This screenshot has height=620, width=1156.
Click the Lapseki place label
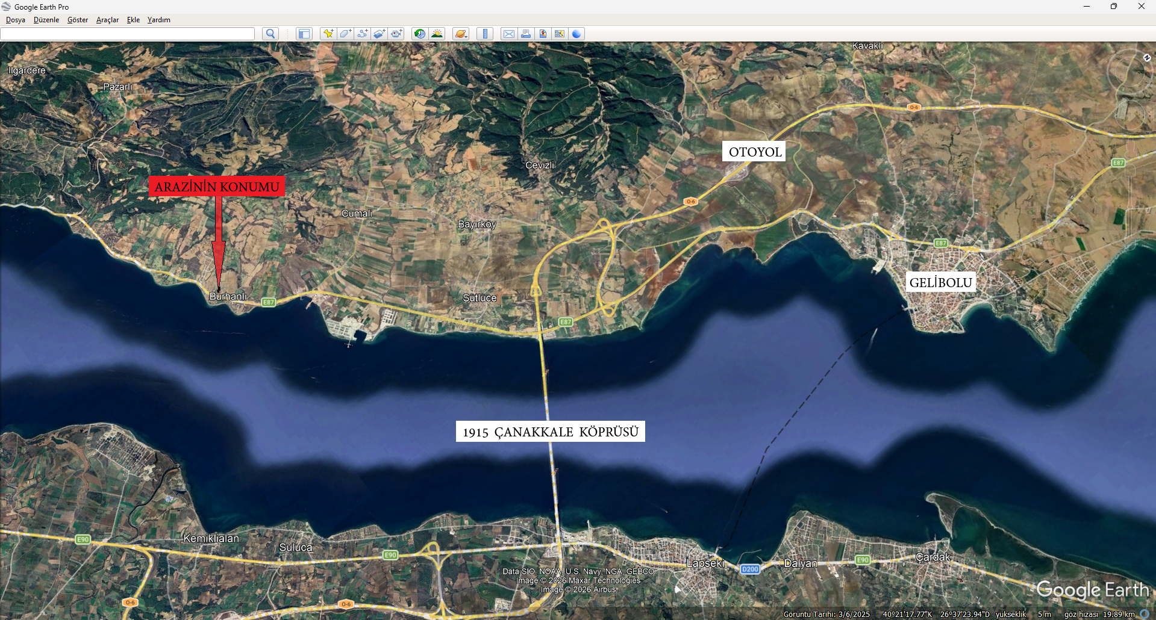pos(705,563)
